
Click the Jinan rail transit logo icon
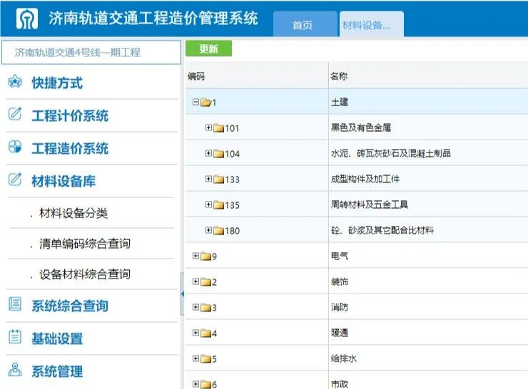click(27, 19)
